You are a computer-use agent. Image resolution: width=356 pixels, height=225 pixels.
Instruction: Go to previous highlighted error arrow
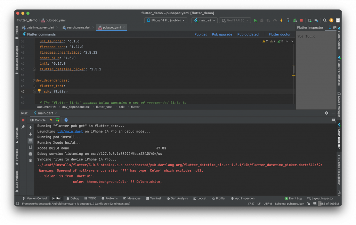(287, 41)
